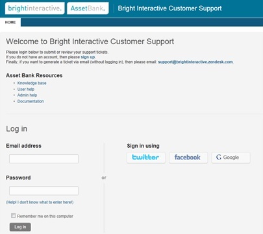Viewport: 263px width, 234px height.
Task: Focus the Email address input field
Action: click(44, 159)
